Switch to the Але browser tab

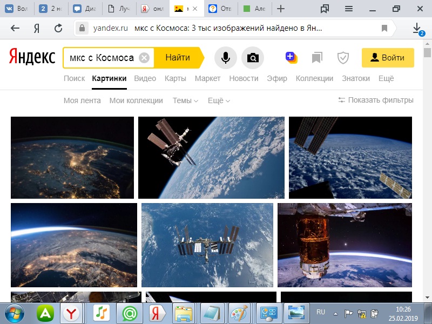254,9
